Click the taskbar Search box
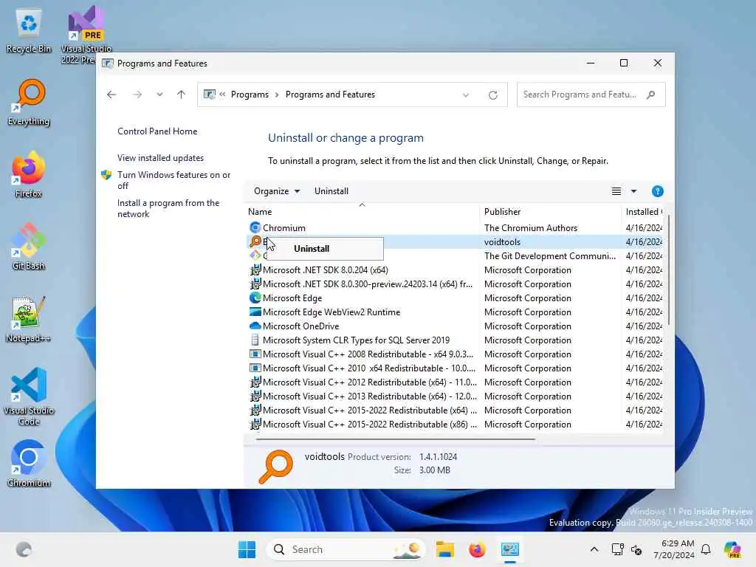Image resolution: width=756 pixels, height=567 pixels. click(x=346, y=549)
